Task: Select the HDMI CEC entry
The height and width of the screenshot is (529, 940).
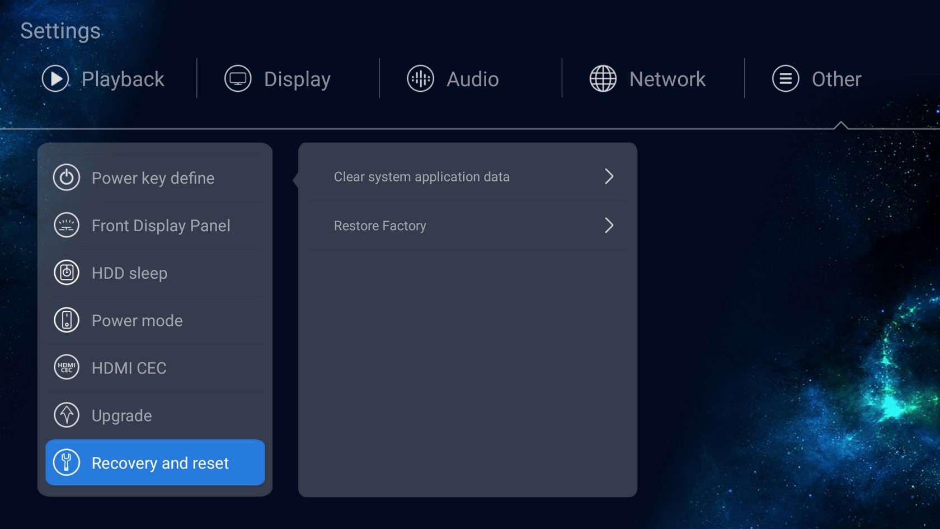Action: pos(155,368)
